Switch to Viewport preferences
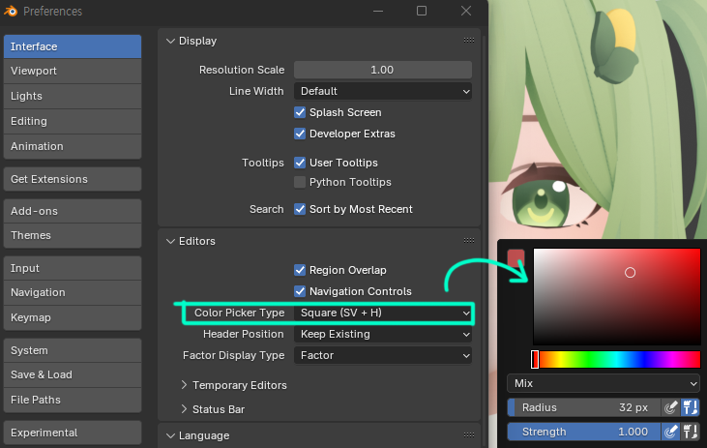This screenshot has width=707, height=448. coord(73,71)
